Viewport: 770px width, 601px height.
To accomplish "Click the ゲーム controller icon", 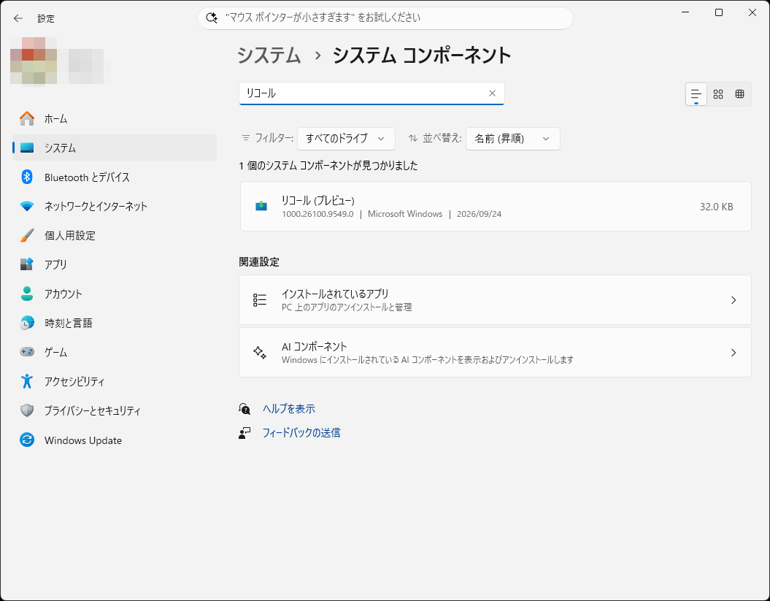I will tap(27, 352).
